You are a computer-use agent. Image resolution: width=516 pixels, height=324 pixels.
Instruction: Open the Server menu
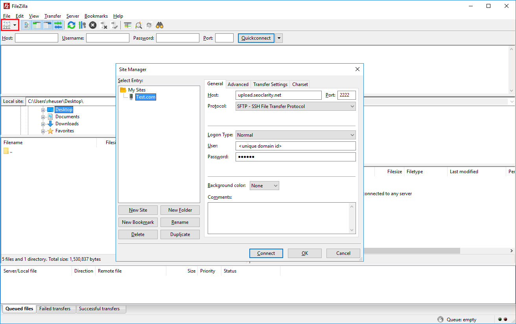point(73,16)
